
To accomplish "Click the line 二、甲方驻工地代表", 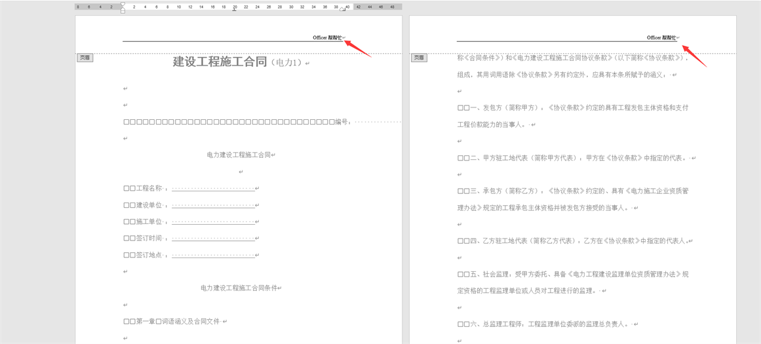I will [574, 158].
